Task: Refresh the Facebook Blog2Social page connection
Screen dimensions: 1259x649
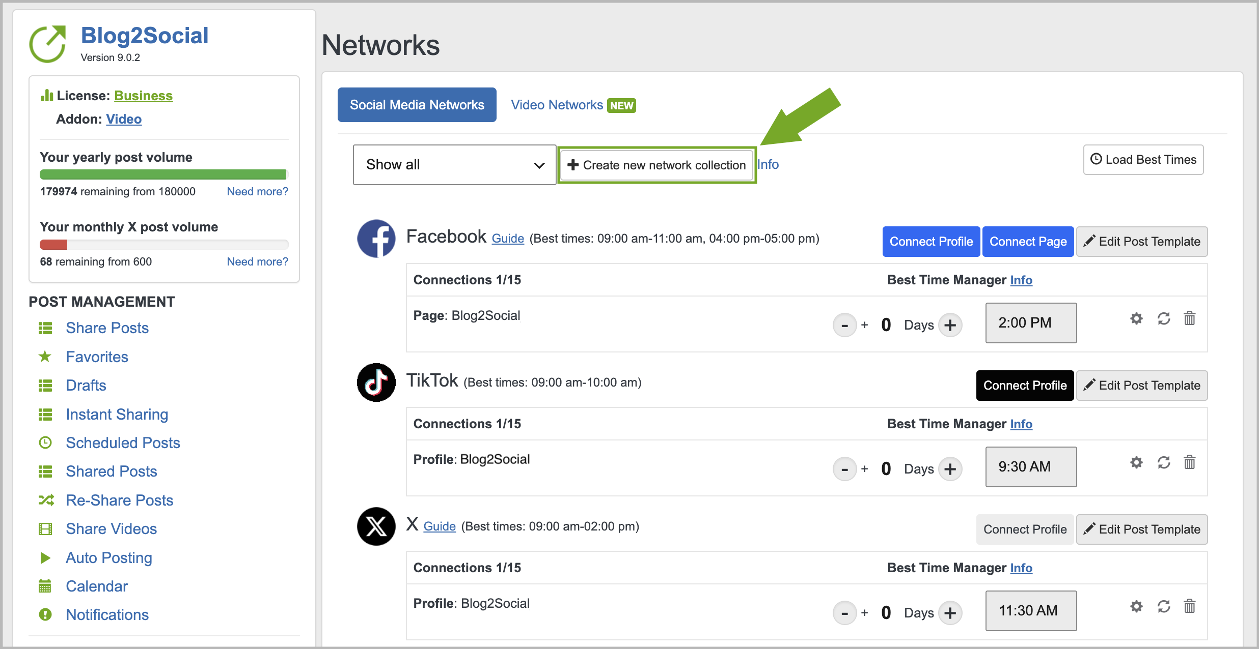Action: 1164,319
